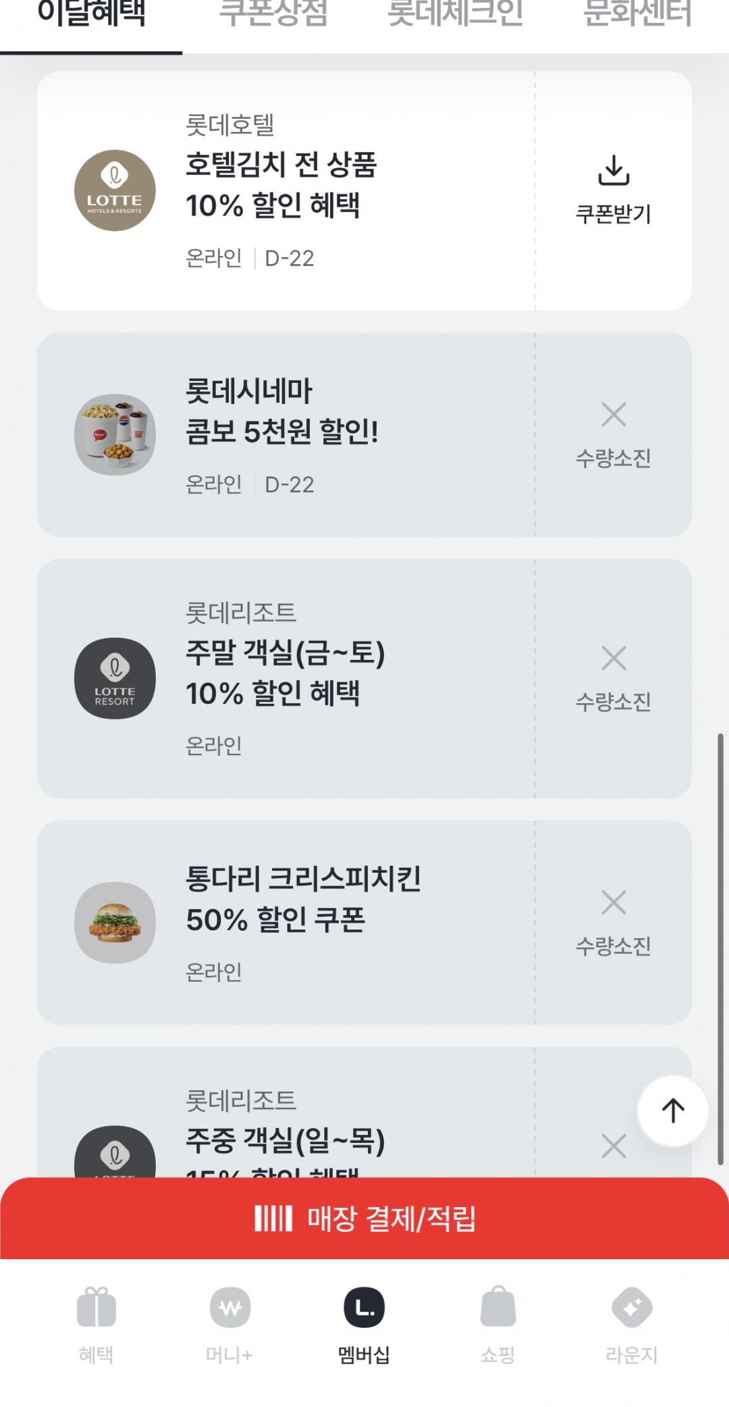
Task: Go to 라운지 diamond icon
Action: [x=631, y=1308]
